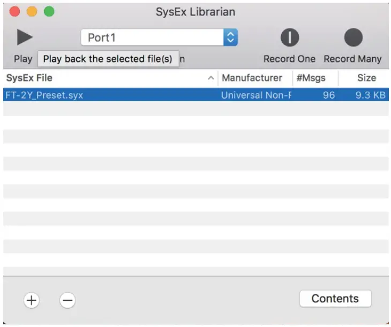Remove the file with the minus button
This screenshot has height=327, width=391.
[67, 300]
